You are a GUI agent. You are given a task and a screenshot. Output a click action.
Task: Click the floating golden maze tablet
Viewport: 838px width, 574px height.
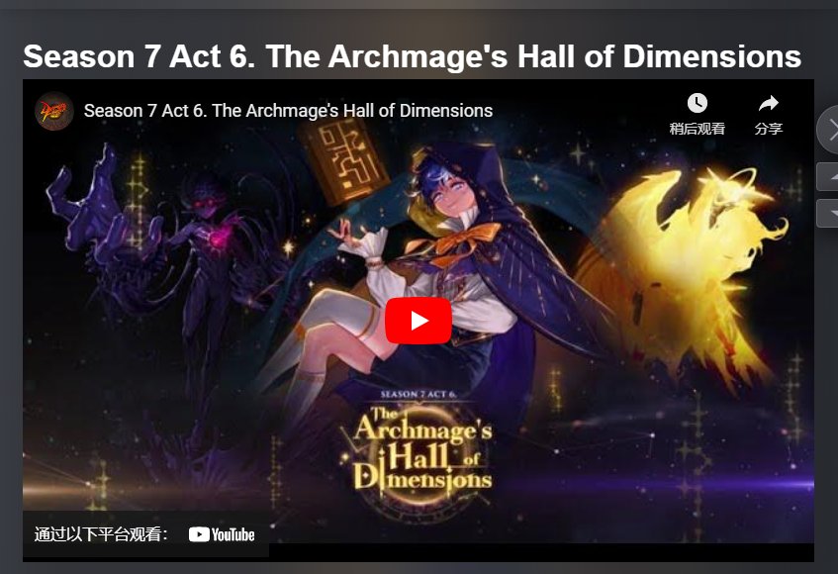pyautogui.click(x=343, y=160)
